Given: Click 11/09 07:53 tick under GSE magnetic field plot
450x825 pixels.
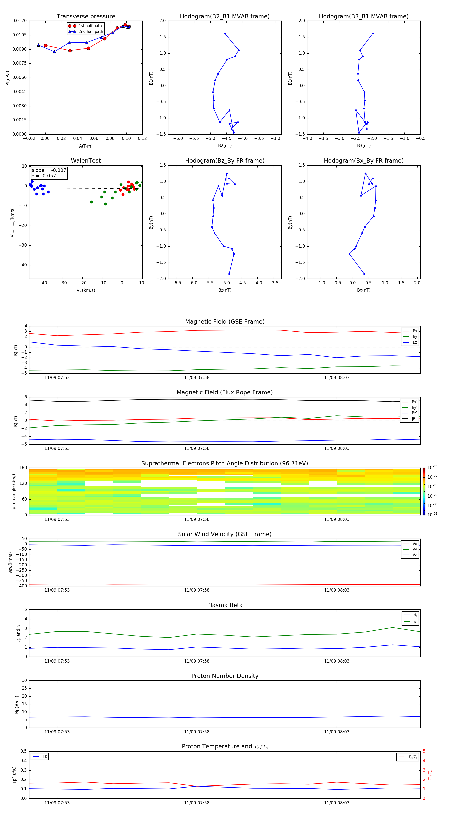Looking at the screenshot, I should pyautogui.click(x=57, y=378).
